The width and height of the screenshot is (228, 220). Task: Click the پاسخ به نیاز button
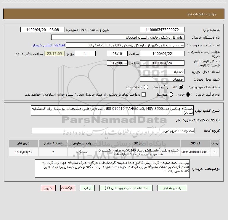(172, 188)
